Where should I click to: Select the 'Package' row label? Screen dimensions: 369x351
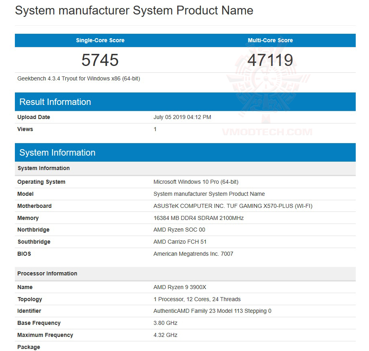pyautogui.click(x=29, y=347)
